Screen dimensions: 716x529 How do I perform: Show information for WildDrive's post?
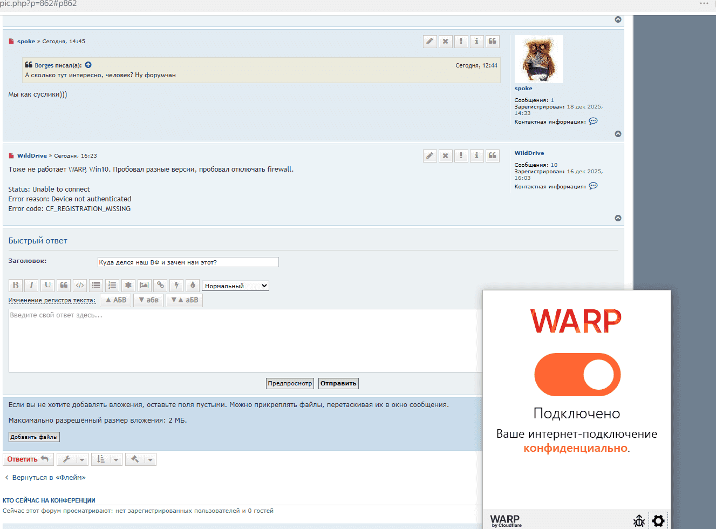click(477, 156)
